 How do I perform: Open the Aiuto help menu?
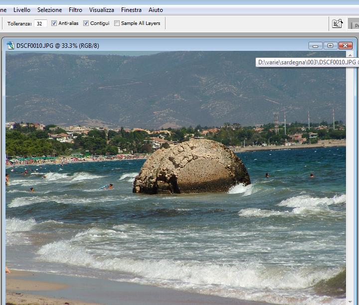tap(156, 10)
